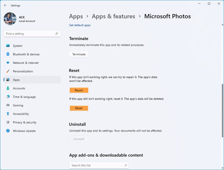The height and width of the screenshot is (170, 224).
Task: Go to the Apps breadcrumb link
Action: [x=76, y=16]
